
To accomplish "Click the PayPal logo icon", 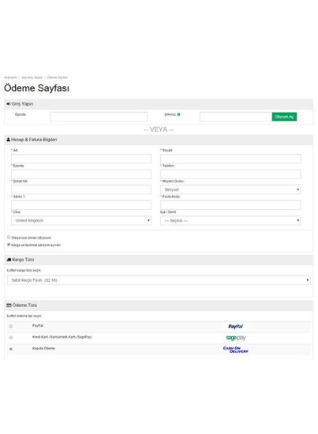I will (x=235, y=327).
